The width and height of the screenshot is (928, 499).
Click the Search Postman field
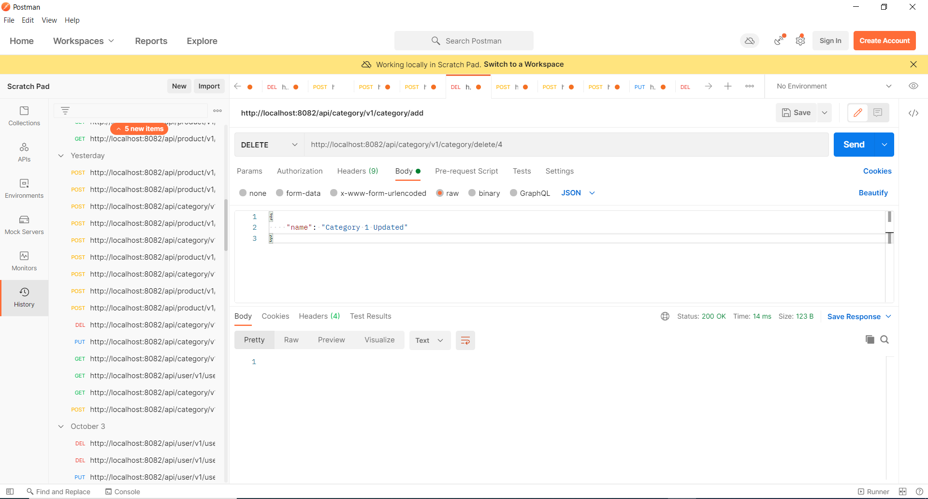[x=464, y=41]
